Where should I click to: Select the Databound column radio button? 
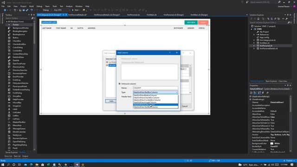[120, 59]
